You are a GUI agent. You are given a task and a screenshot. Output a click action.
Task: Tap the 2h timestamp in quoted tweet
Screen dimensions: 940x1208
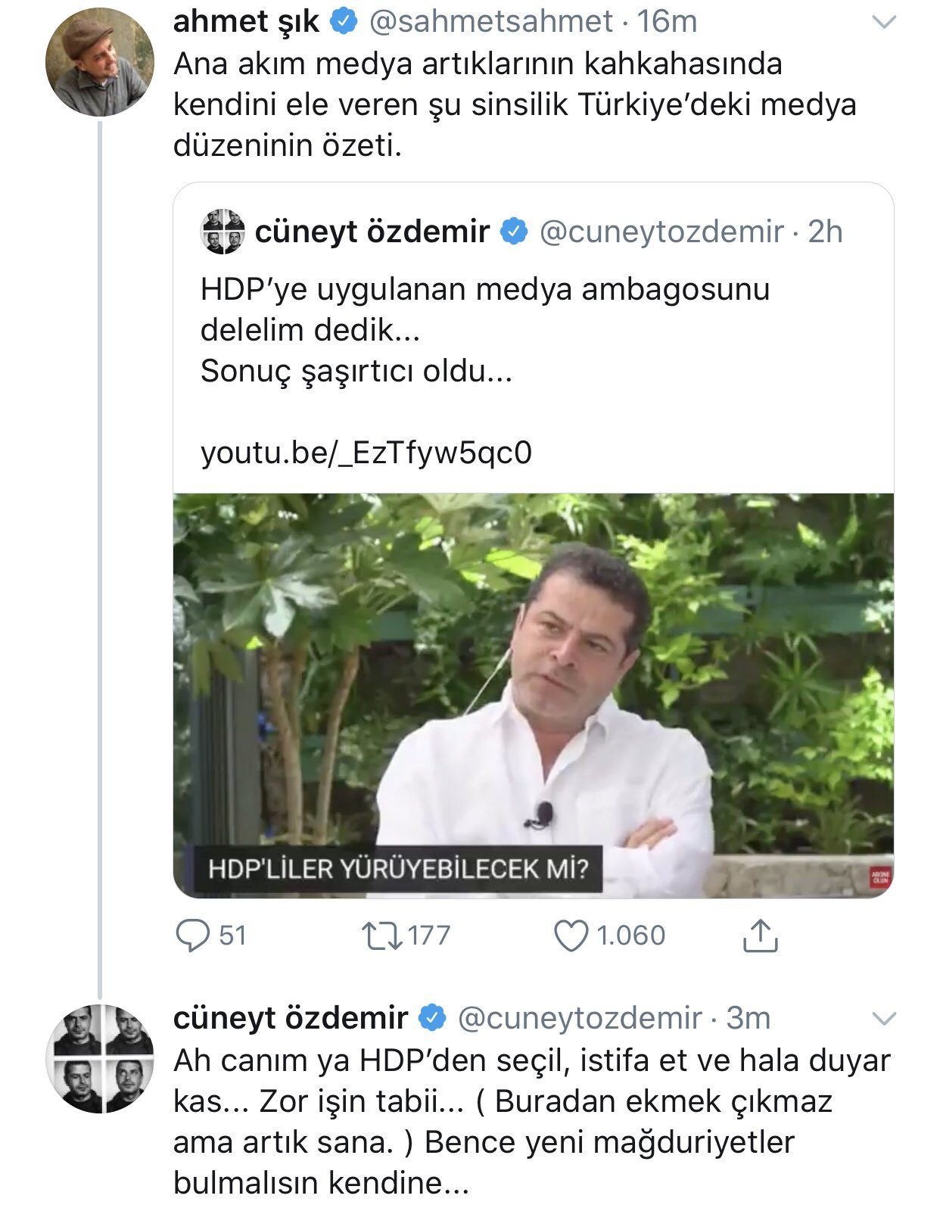point(825,231)
